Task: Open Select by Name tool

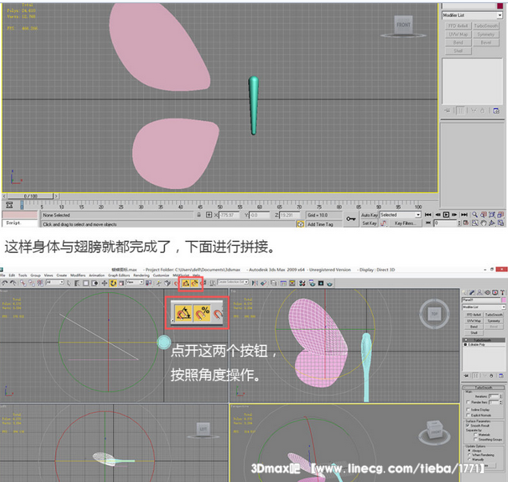Action: tap(77, 283)
